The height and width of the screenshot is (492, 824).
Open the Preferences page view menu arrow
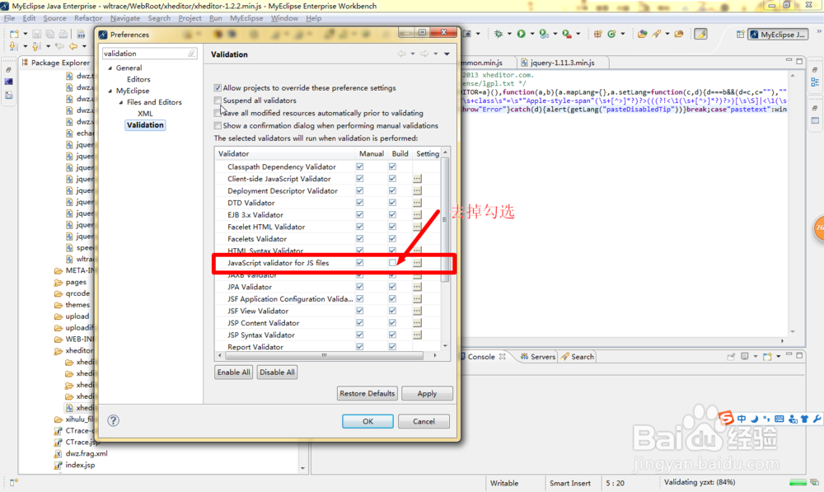click(447, 54)
